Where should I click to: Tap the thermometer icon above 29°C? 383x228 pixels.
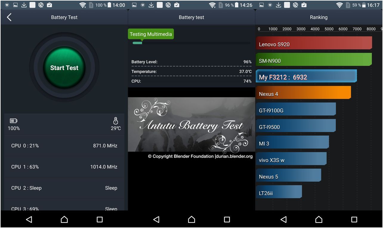coord(115,121)
